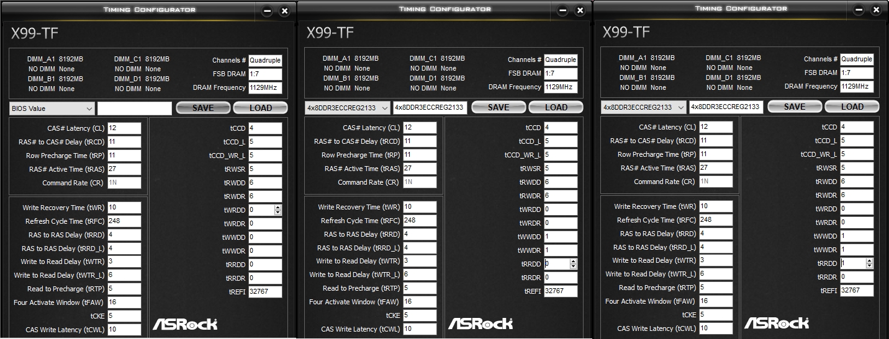The height and width of the screenshot is (339, 889).
Task: Click the Channels # field in left window
Action: [265, 61]
